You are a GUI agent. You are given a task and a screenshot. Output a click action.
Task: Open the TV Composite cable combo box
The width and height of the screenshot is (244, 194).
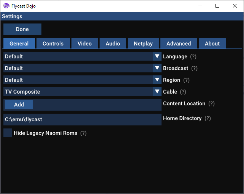point(82,91)
